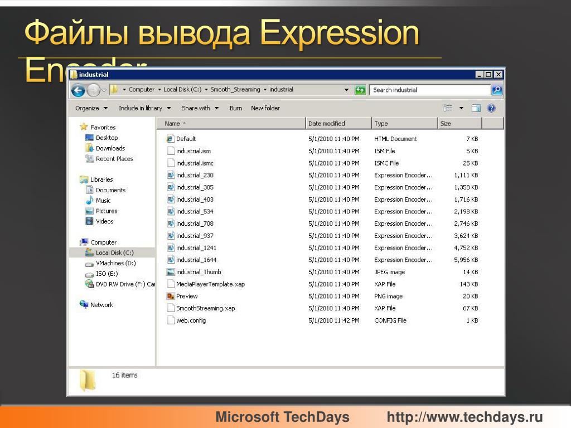Click the greyed Forward arrow button
The image size is (571, 428).
94,90
